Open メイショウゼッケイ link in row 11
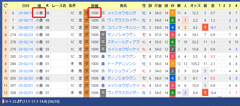The width and height of the screenshot is (240, 106). pos(124,85)
